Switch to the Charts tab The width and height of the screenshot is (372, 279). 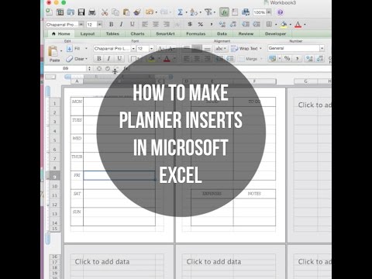pos(137,34)
